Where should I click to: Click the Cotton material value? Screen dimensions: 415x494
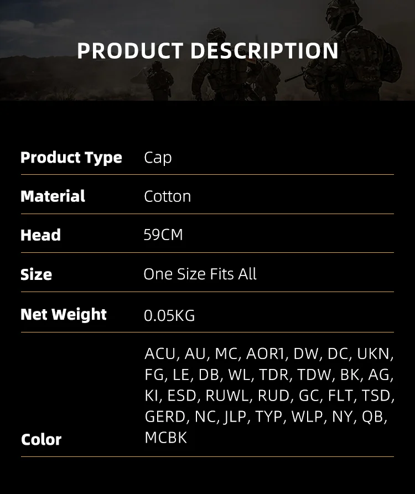(x=167, y=196)
